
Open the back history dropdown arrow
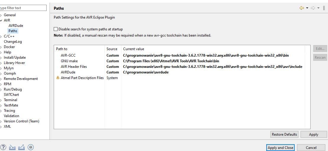[307, 8]
